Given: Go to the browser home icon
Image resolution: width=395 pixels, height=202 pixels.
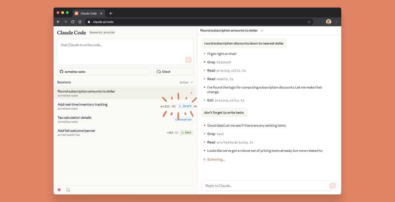Looking at the screenshot, I should click(80, 22).
